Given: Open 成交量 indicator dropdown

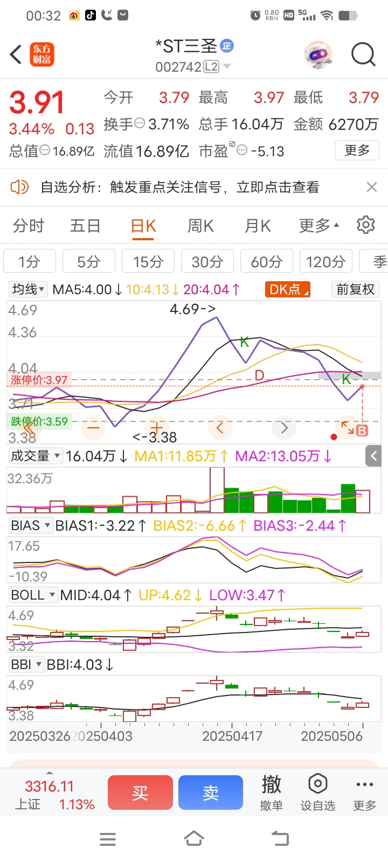Looking at the screenshot, I should point(36,456).
